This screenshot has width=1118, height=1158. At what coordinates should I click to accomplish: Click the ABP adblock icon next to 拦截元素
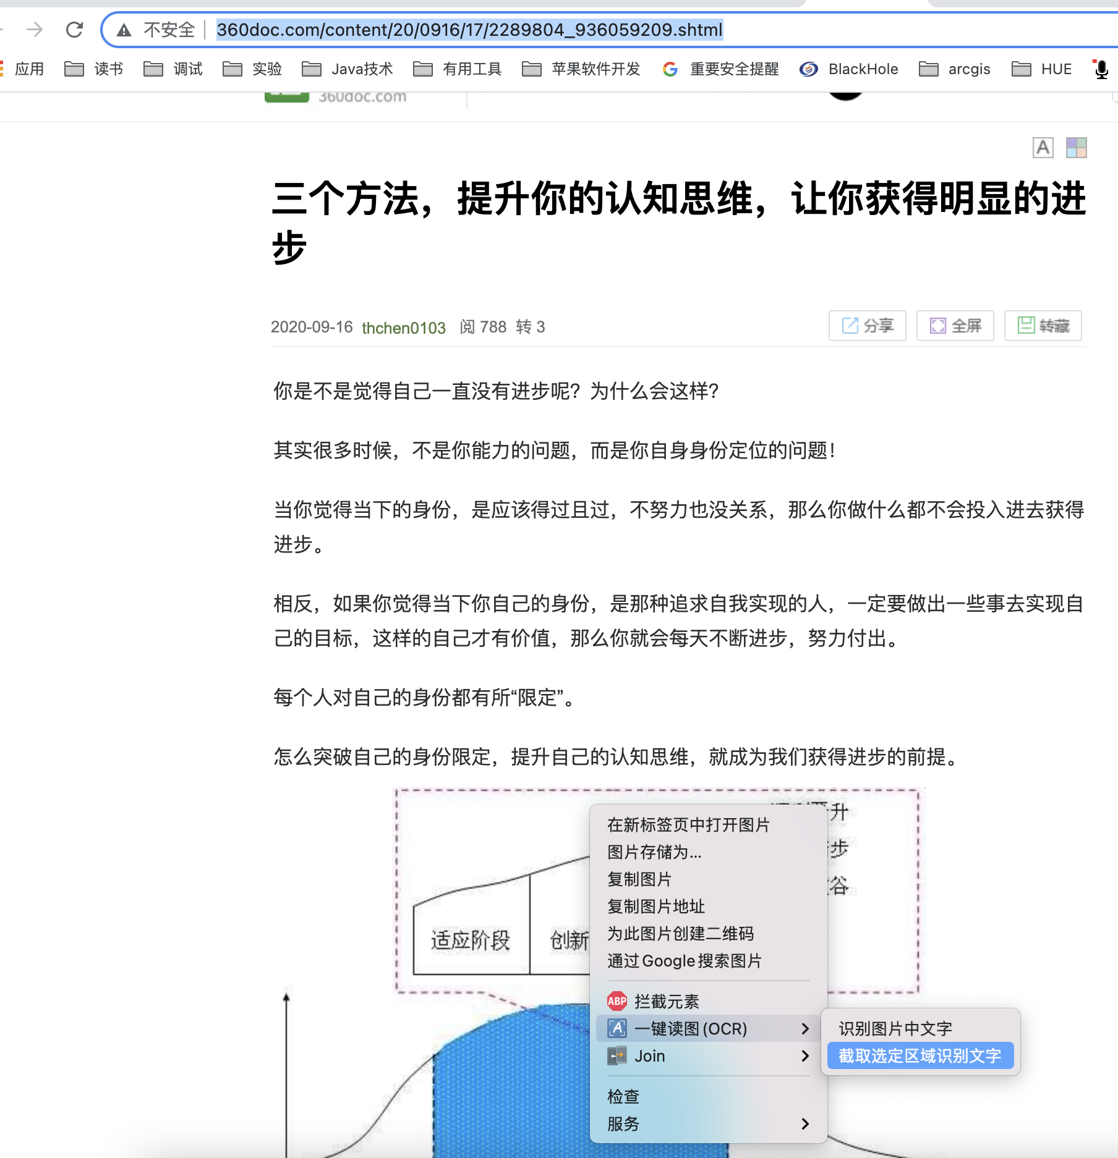tap(617, 1001)
